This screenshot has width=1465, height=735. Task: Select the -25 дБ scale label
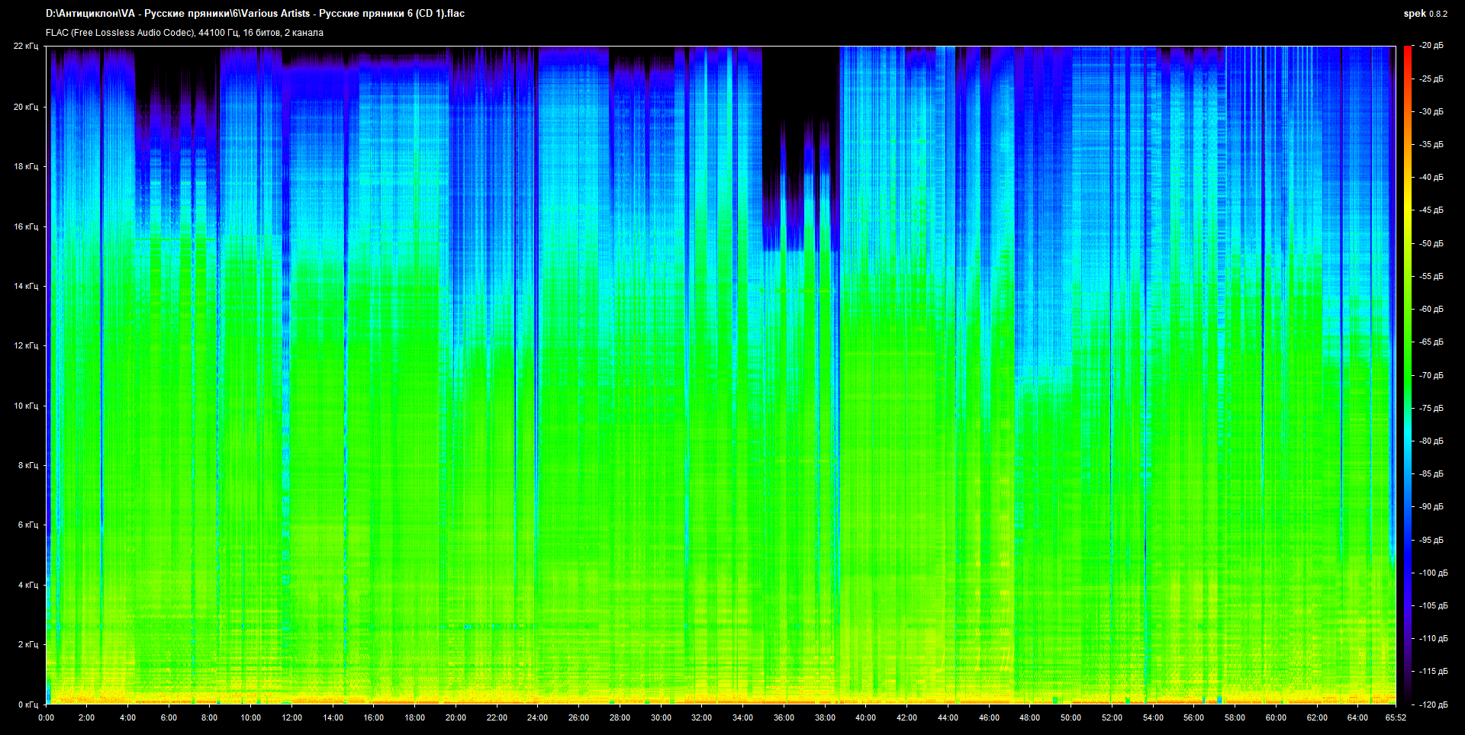1431,79
